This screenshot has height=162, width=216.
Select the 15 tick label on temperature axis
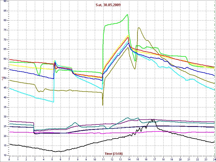pyautogui.click(x=5, y=146)
